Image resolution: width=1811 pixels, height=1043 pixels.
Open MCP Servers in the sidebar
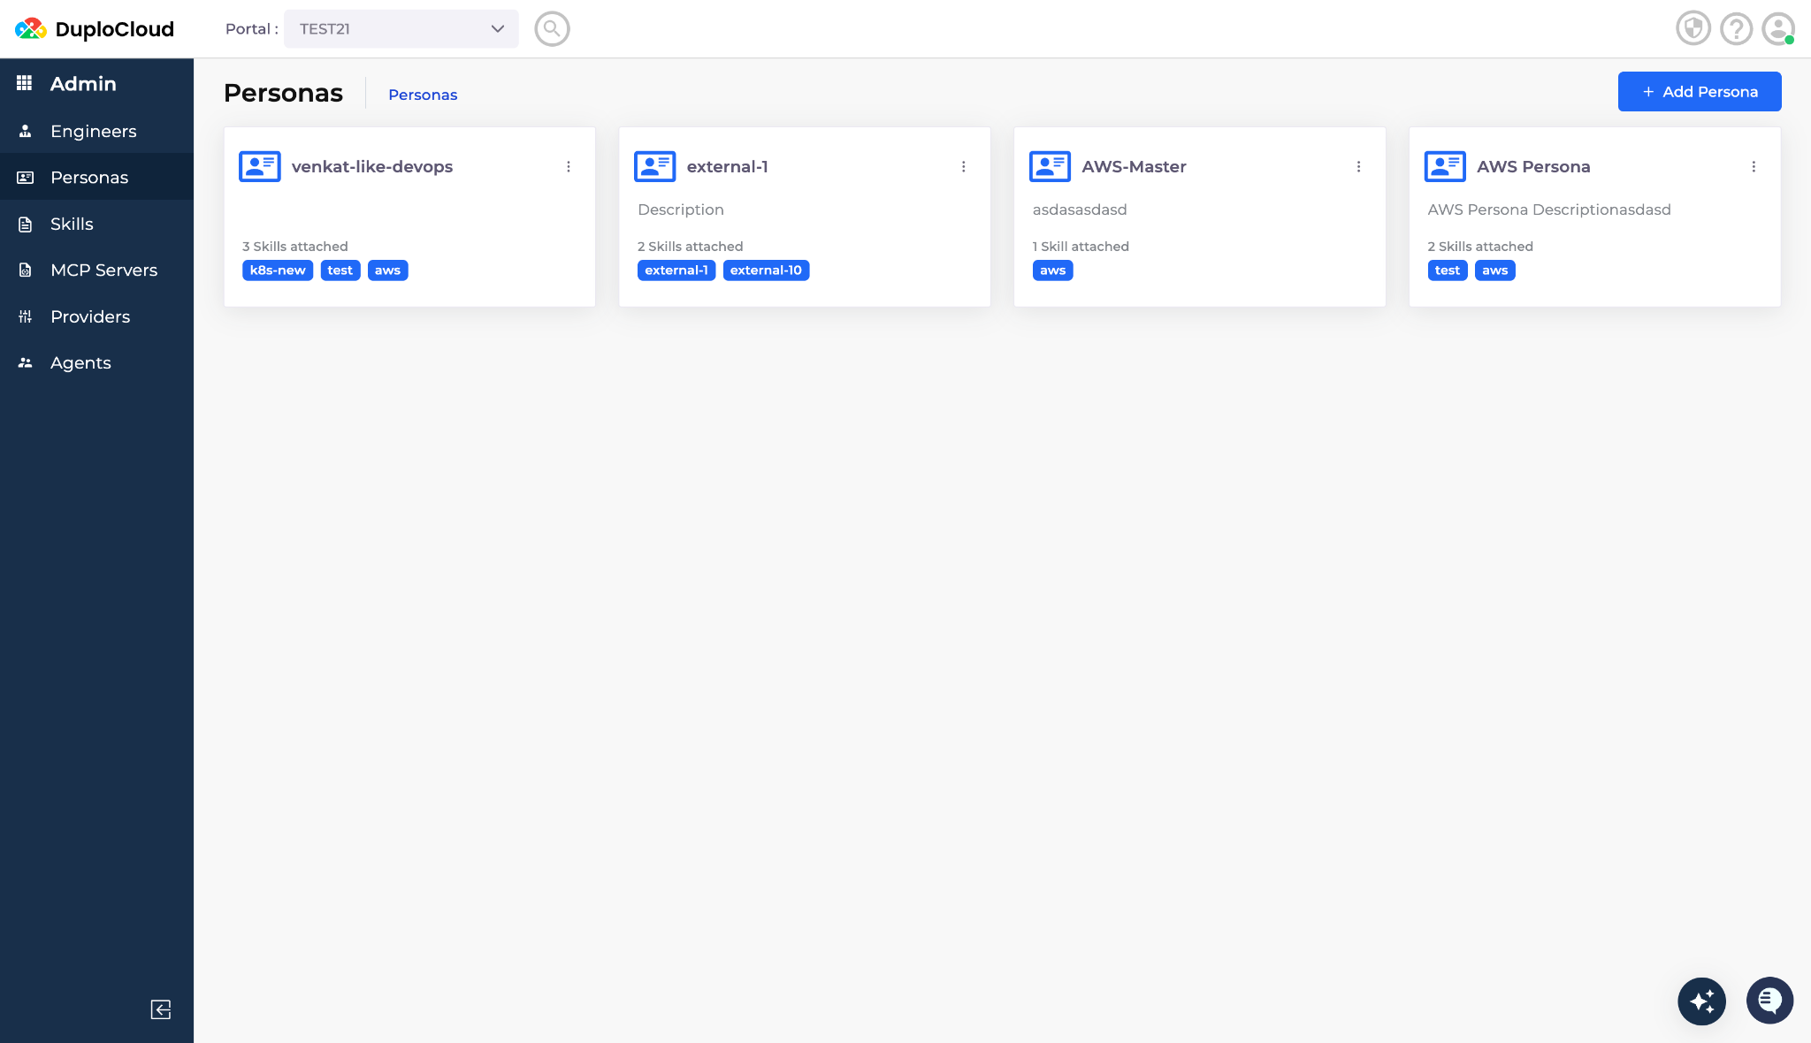[103, 270]
